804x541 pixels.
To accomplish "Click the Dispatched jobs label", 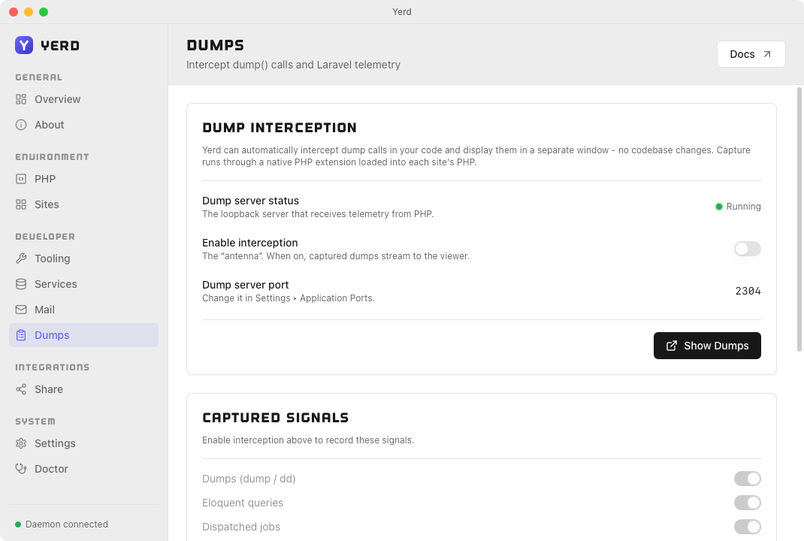I will pyautogui.click(x=241, y=527).
